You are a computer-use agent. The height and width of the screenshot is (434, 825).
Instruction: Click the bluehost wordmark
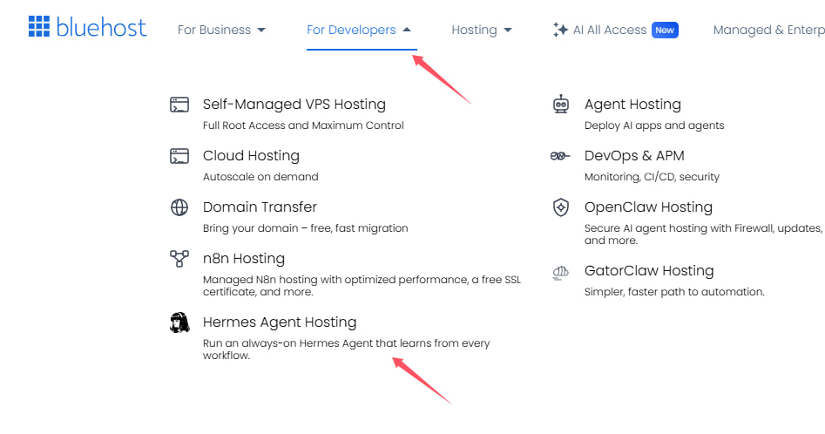101,27
